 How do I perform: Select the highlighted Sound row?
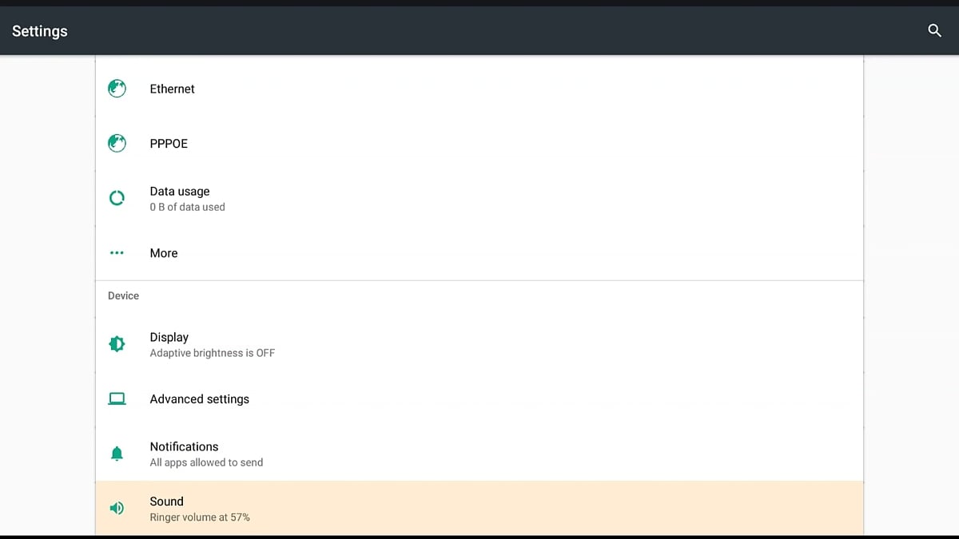pyautogui.click(x=479, y=508)
